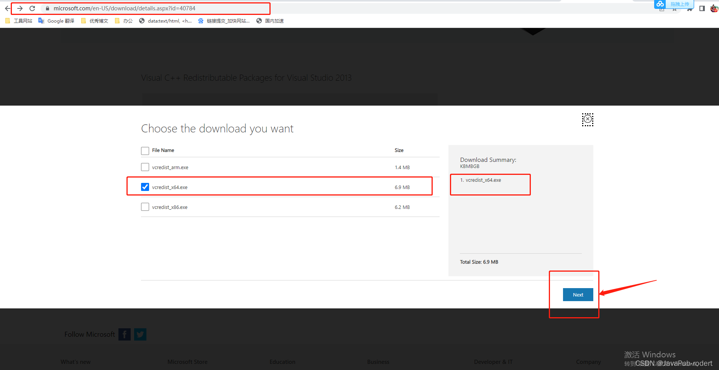
Task: Open the browser Extensions puzzle icon
Action: pos(689,8)
